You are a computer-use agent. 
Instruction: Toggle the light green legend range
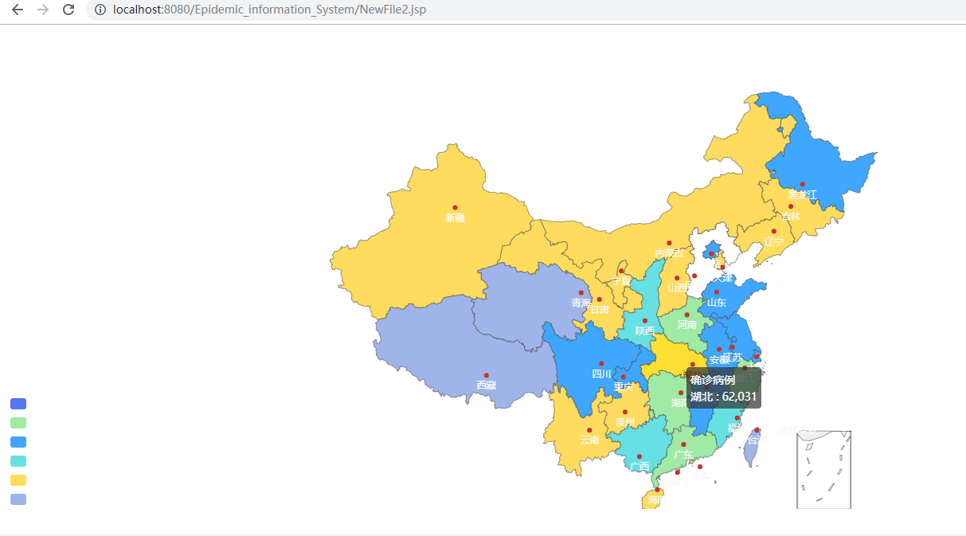click(x=18, y=423)
